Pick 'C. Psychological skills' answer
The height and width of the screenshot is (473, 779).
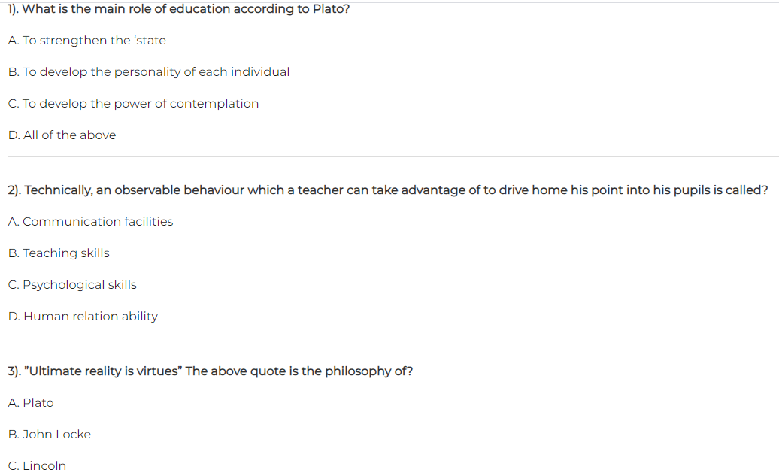pos(72,285)
